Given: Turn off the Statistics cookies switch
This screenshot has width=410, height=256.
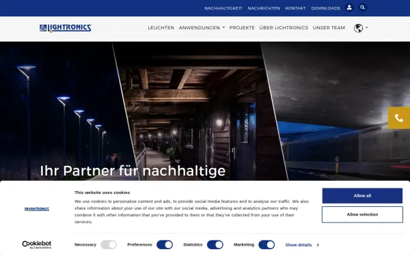Looking at the screenshot, I should coord(215,245).
